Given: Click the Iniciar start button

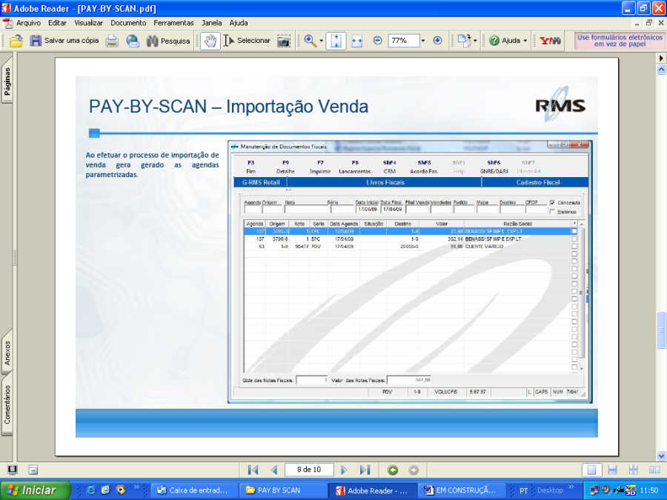Looking at the screenshot, I should click(x=35, y=490).
